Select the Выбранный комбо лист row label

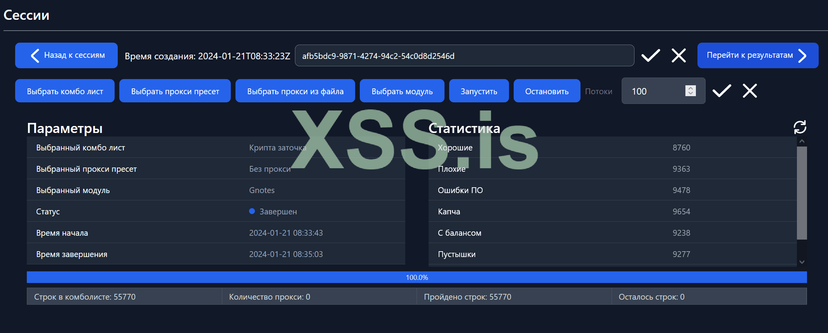(80, 148)
